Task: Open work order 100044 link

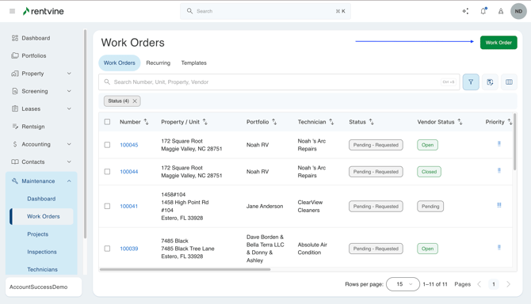Action: click(x=129, y=172)
